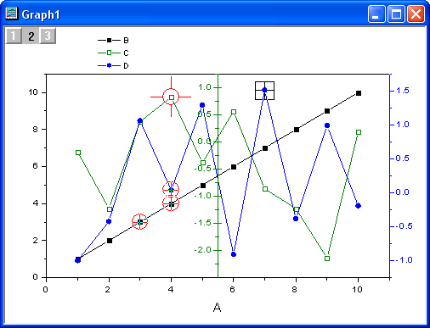Click green open square point at x=9
Viewport: 430px width, 328px height.
[327, 259]
